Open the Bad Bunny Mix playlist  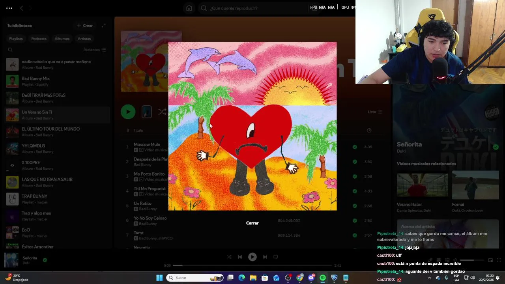click(x=57, y=81)
